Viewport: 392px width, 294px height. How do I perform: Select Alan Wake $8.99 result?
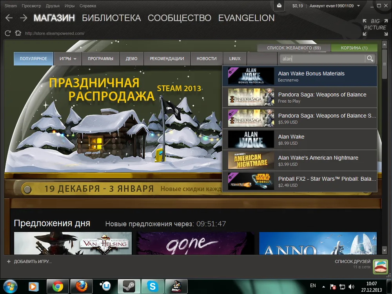pos(300,140)
